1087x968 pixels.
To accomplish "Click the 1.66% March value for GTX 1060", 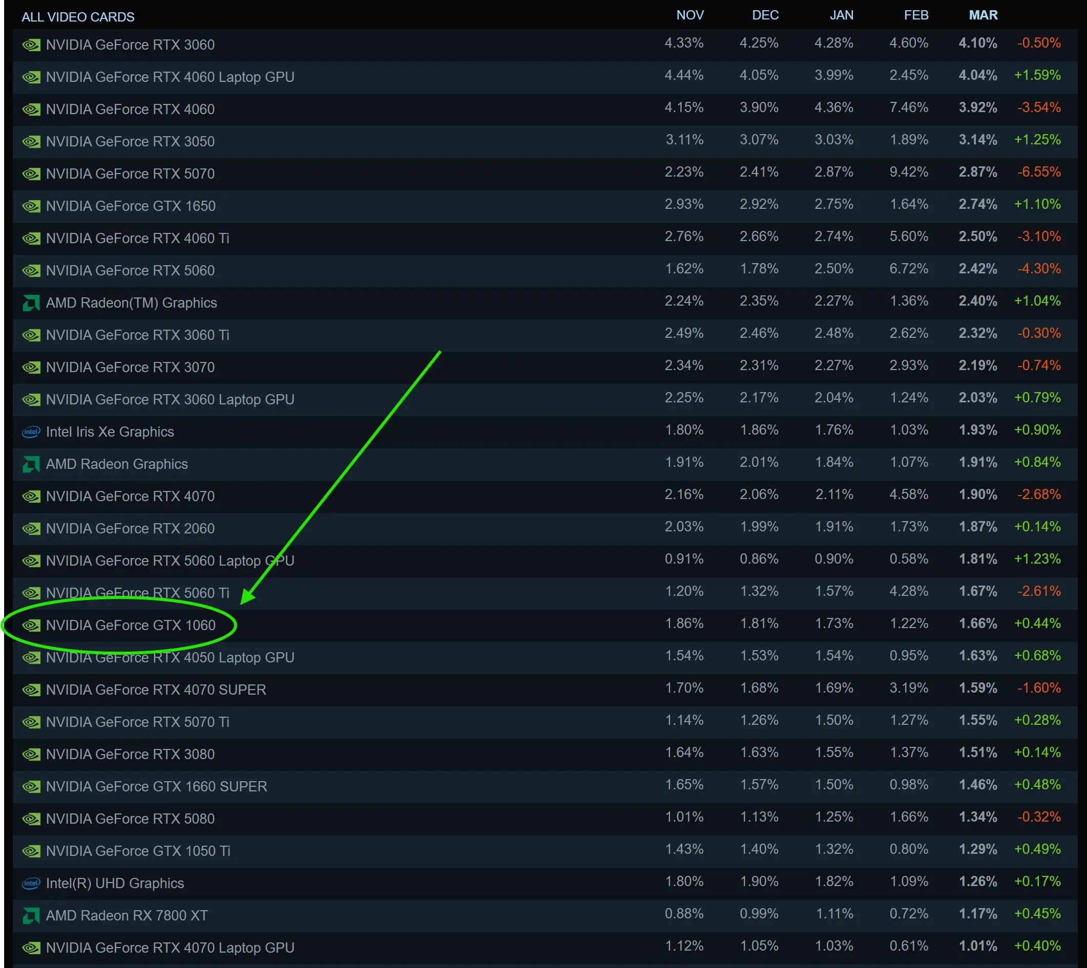I will (977, 623).
